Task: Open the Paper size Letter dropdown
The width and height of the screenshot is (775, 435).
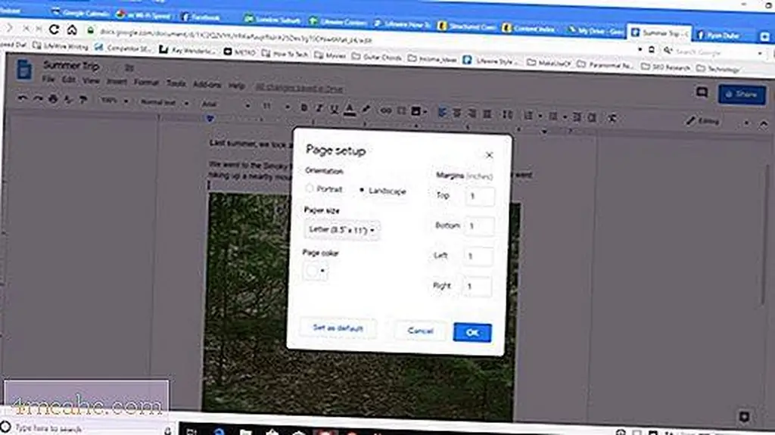Action: (341, 230)
